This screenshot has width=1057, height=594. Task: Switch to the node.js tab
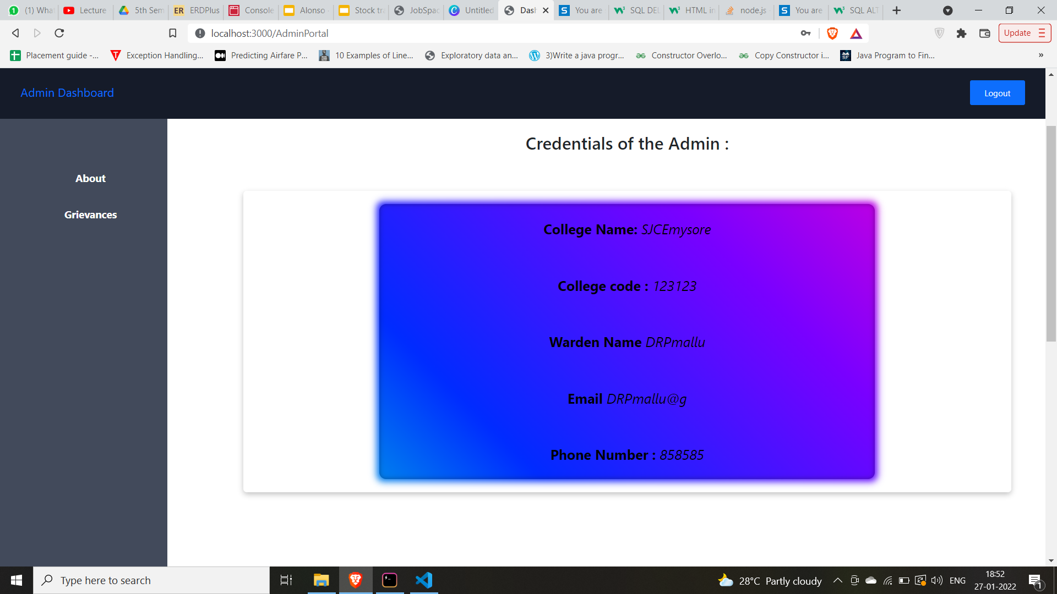pos(746,10)
